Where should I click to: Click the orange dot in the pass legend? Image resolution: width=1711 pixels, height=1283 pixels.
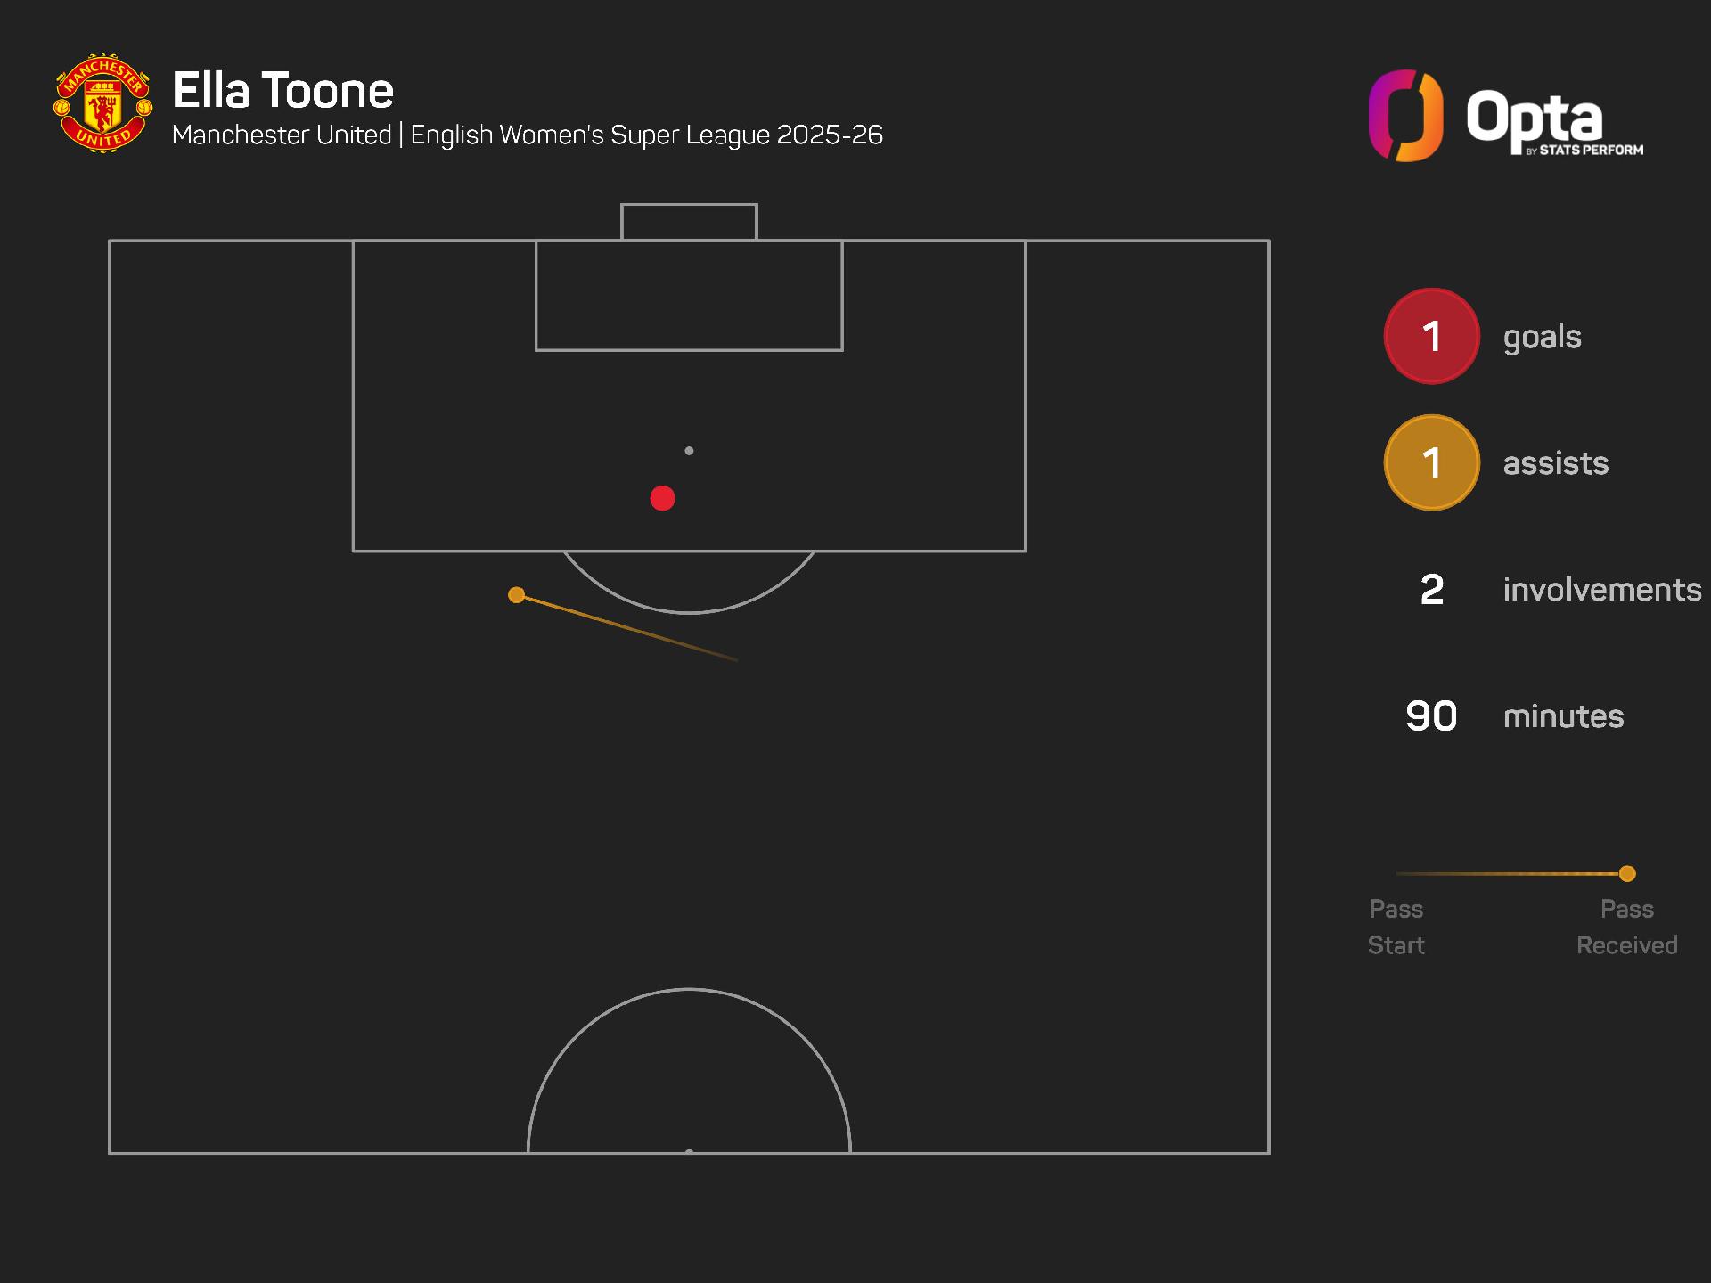click(x=1627, y=873)
